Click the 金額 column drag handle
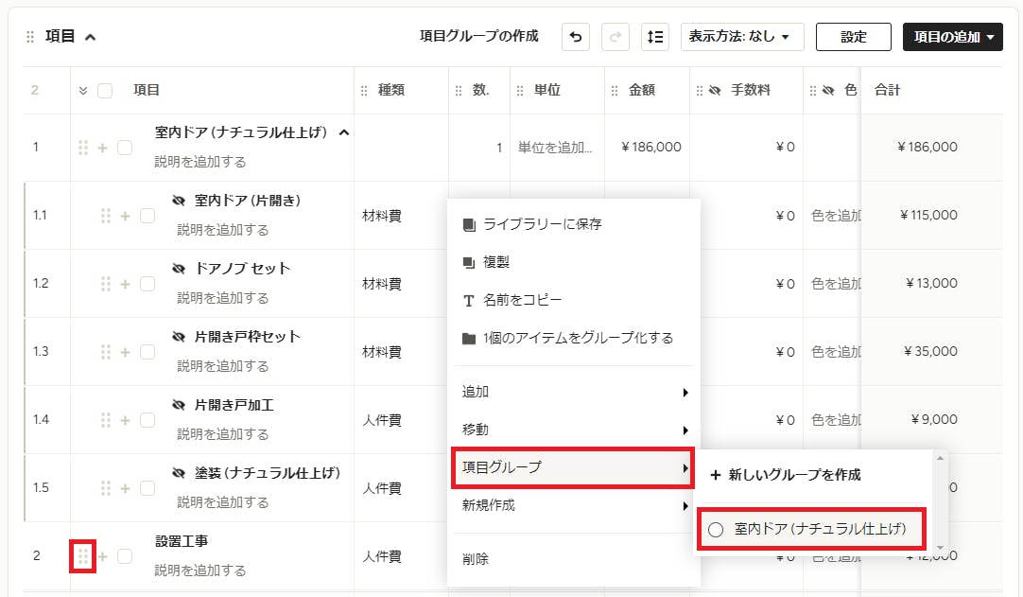This screenshot has height=597, width=1023. [x=615, y=91]
